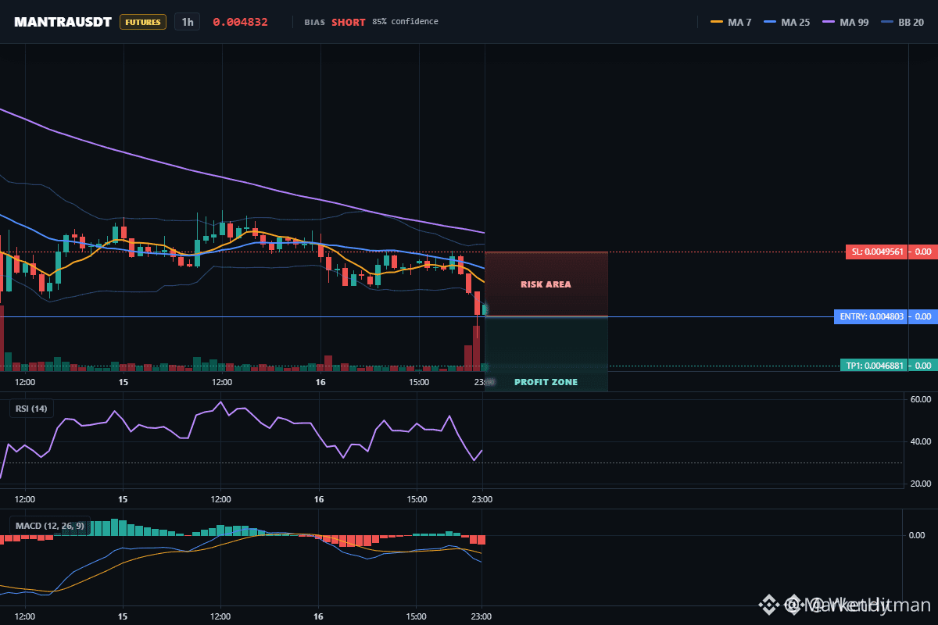Click the current price 0.004832
Screen dimensions: 938x625
click(x=240, y=22)
